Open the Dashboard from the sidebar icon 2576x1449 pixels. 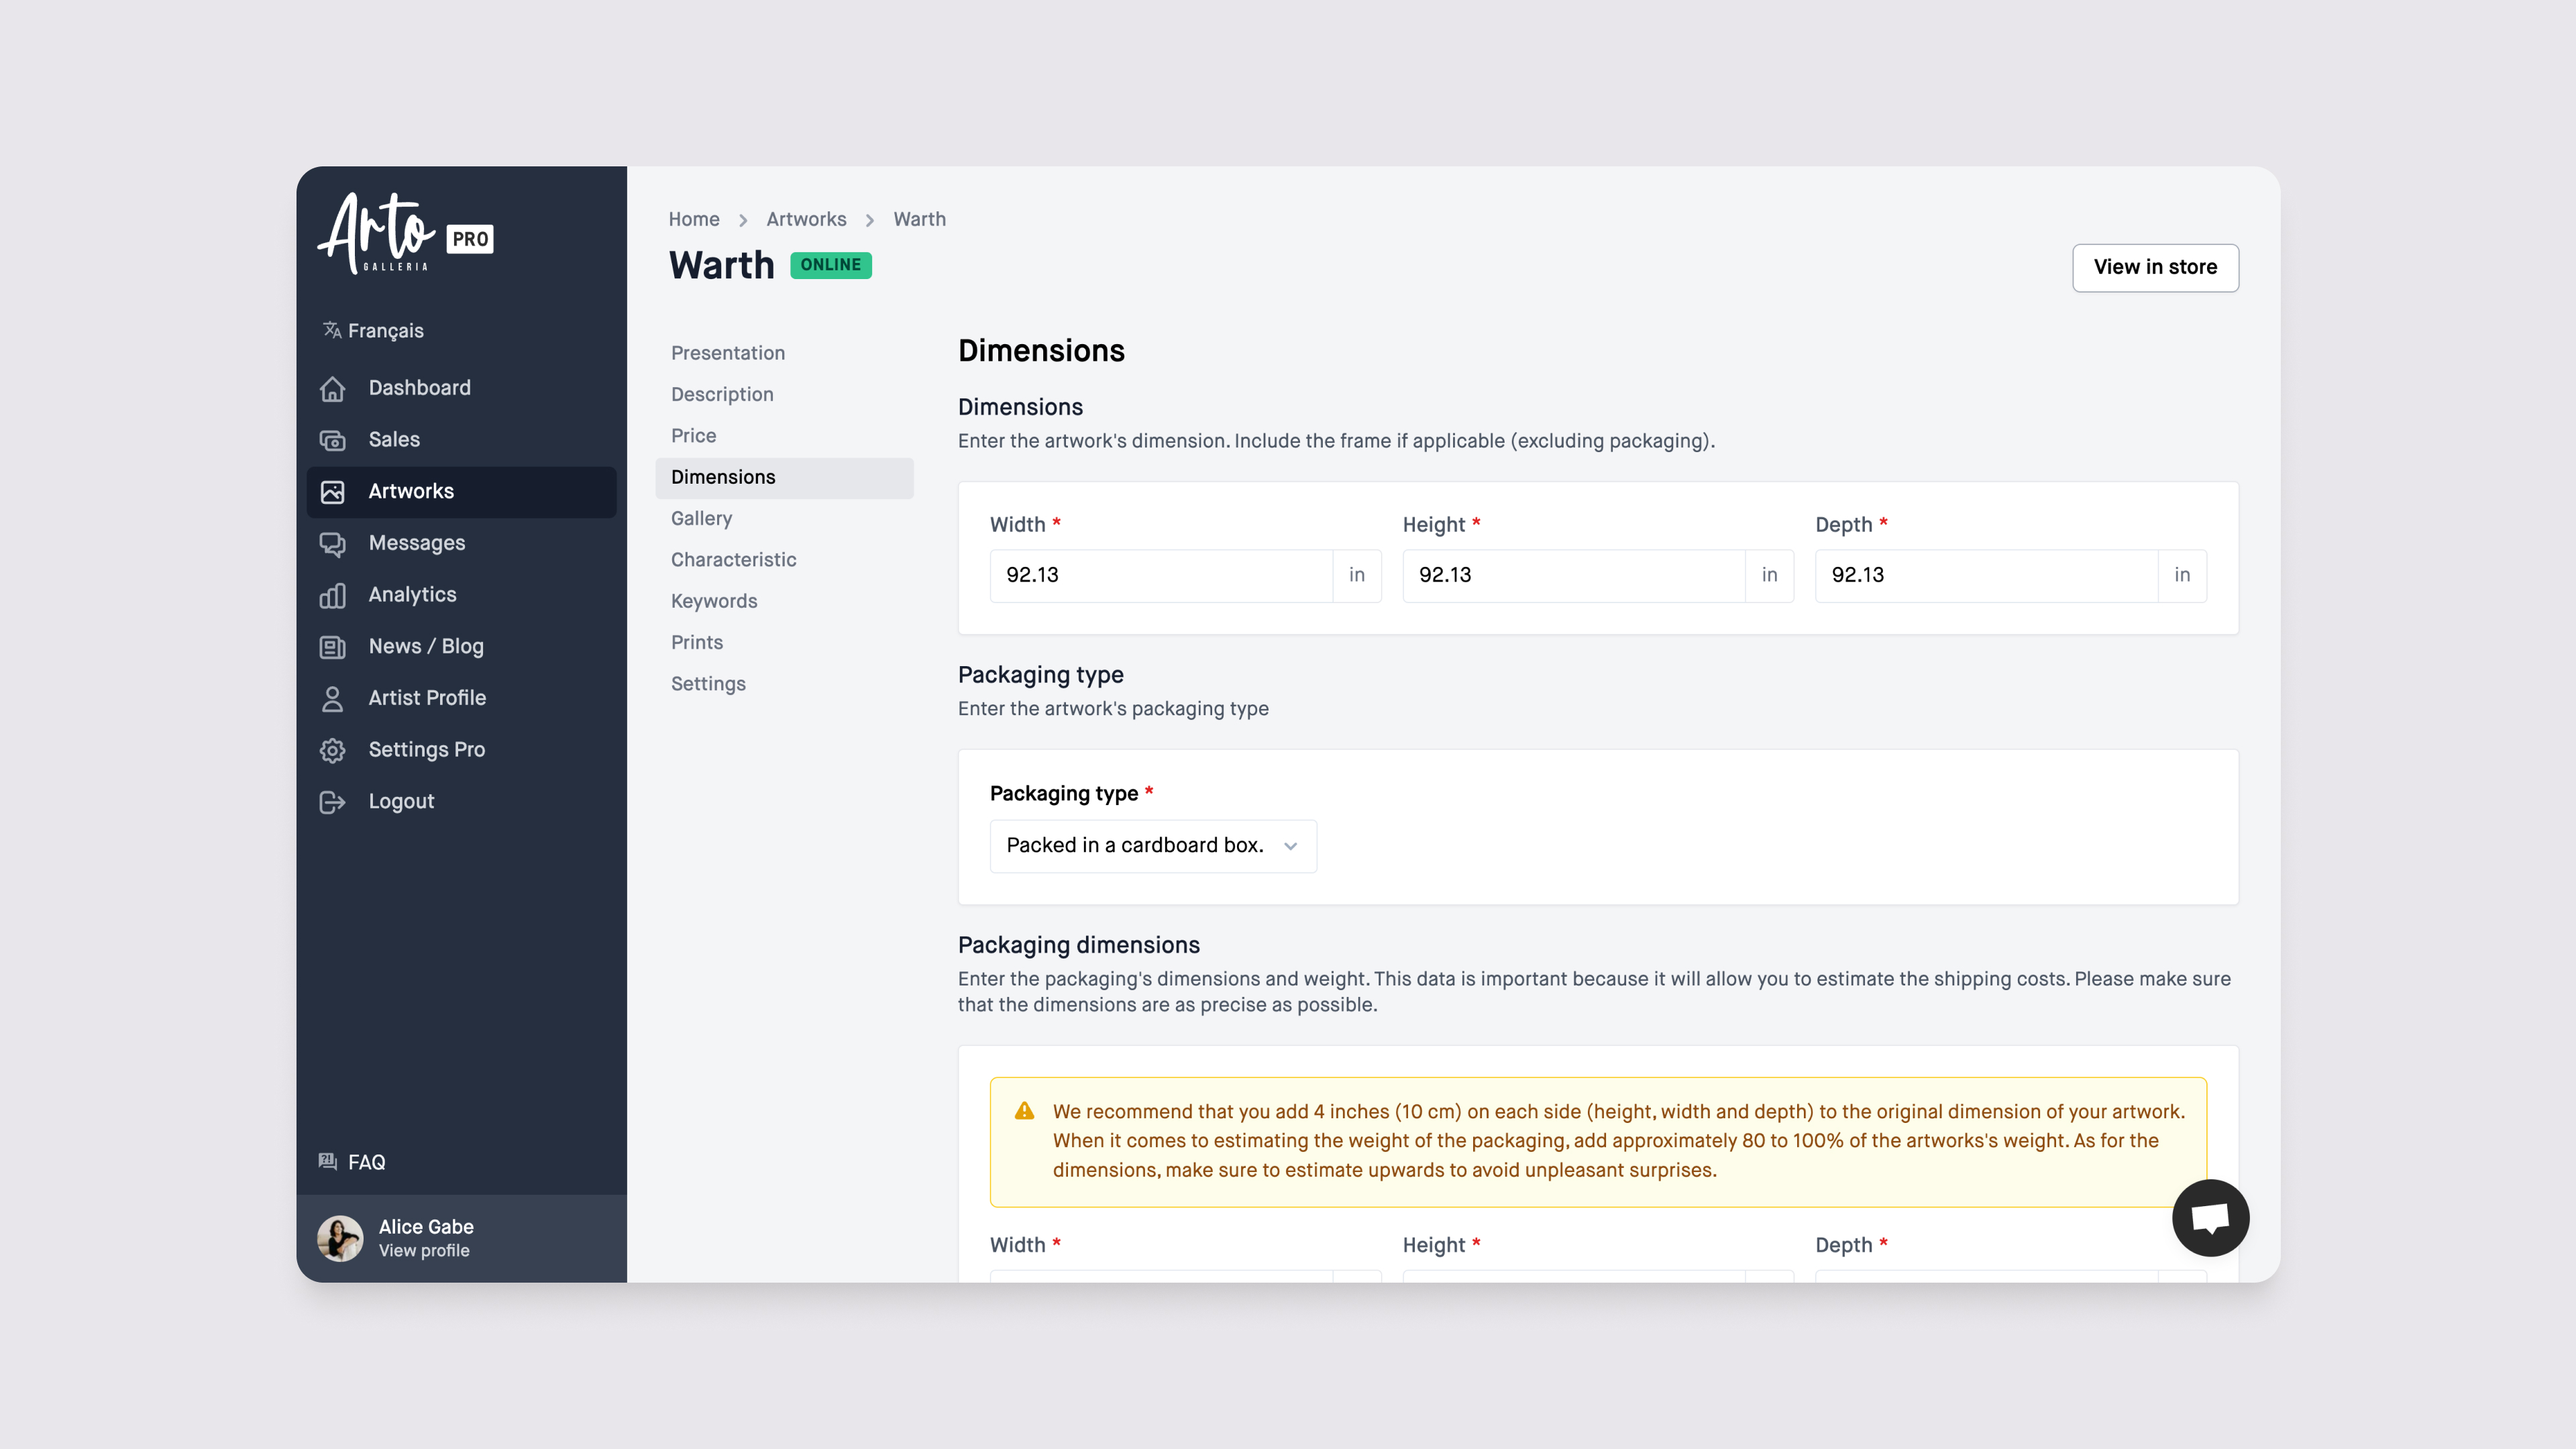click(334, 388)
